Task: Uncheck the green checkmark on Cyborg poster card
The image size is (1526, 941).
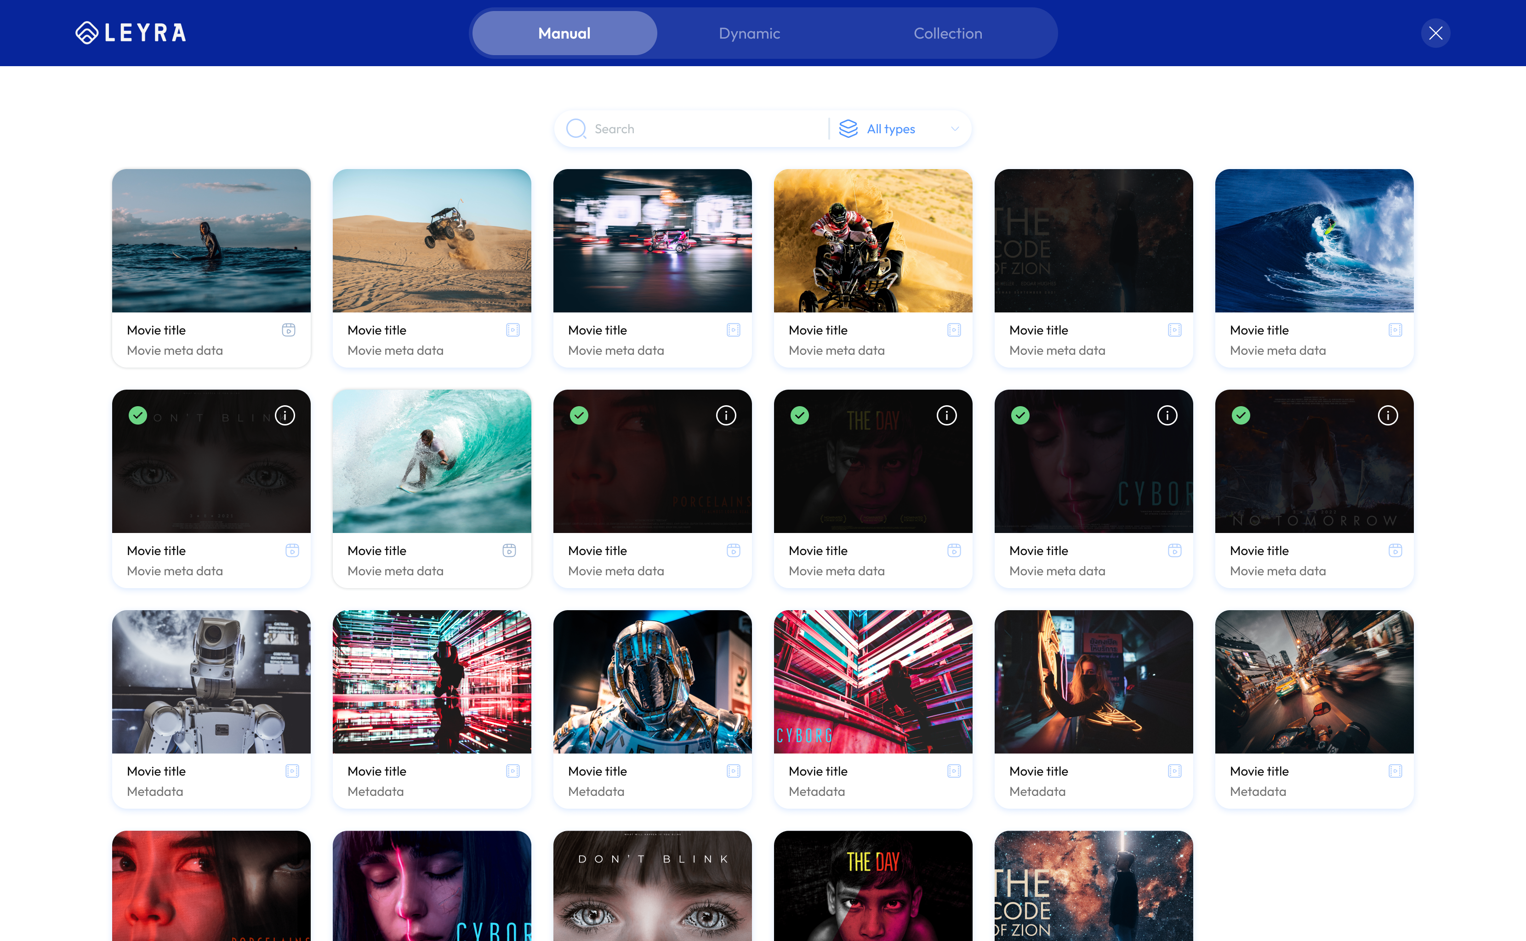Action: click(1020, 415)
